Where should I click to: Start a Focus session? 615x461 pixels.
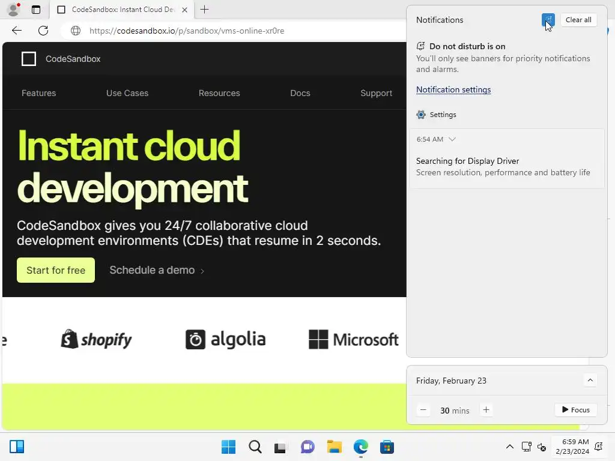(x=575, y=410)
